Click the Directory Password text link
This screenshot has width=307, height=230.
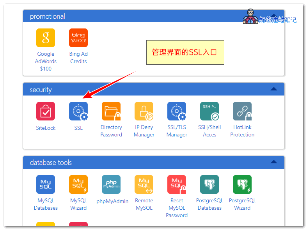coord(111,131)
